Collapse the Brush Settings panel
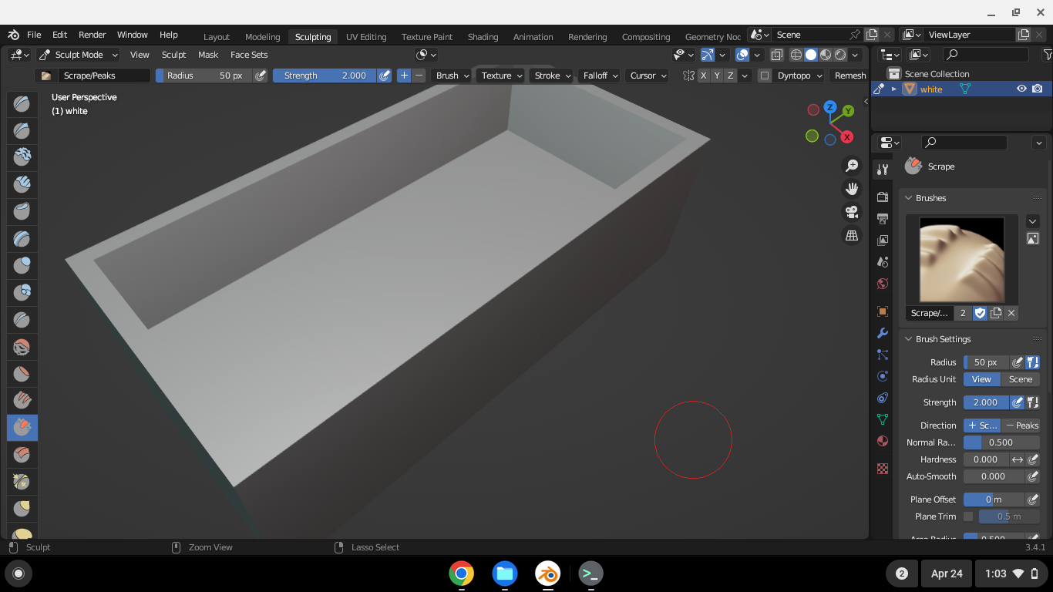This screenshot has height=592, width=1053. 909,339
